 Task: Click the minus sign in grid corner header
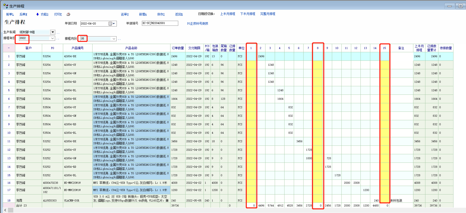[9, 48]
